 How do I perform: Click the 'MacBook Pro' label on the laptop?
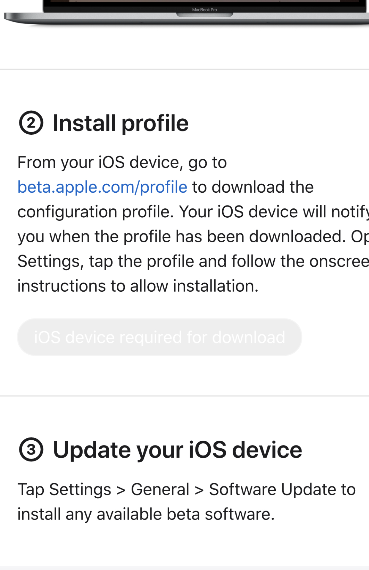pyautogui.click(x=204, y=10)
